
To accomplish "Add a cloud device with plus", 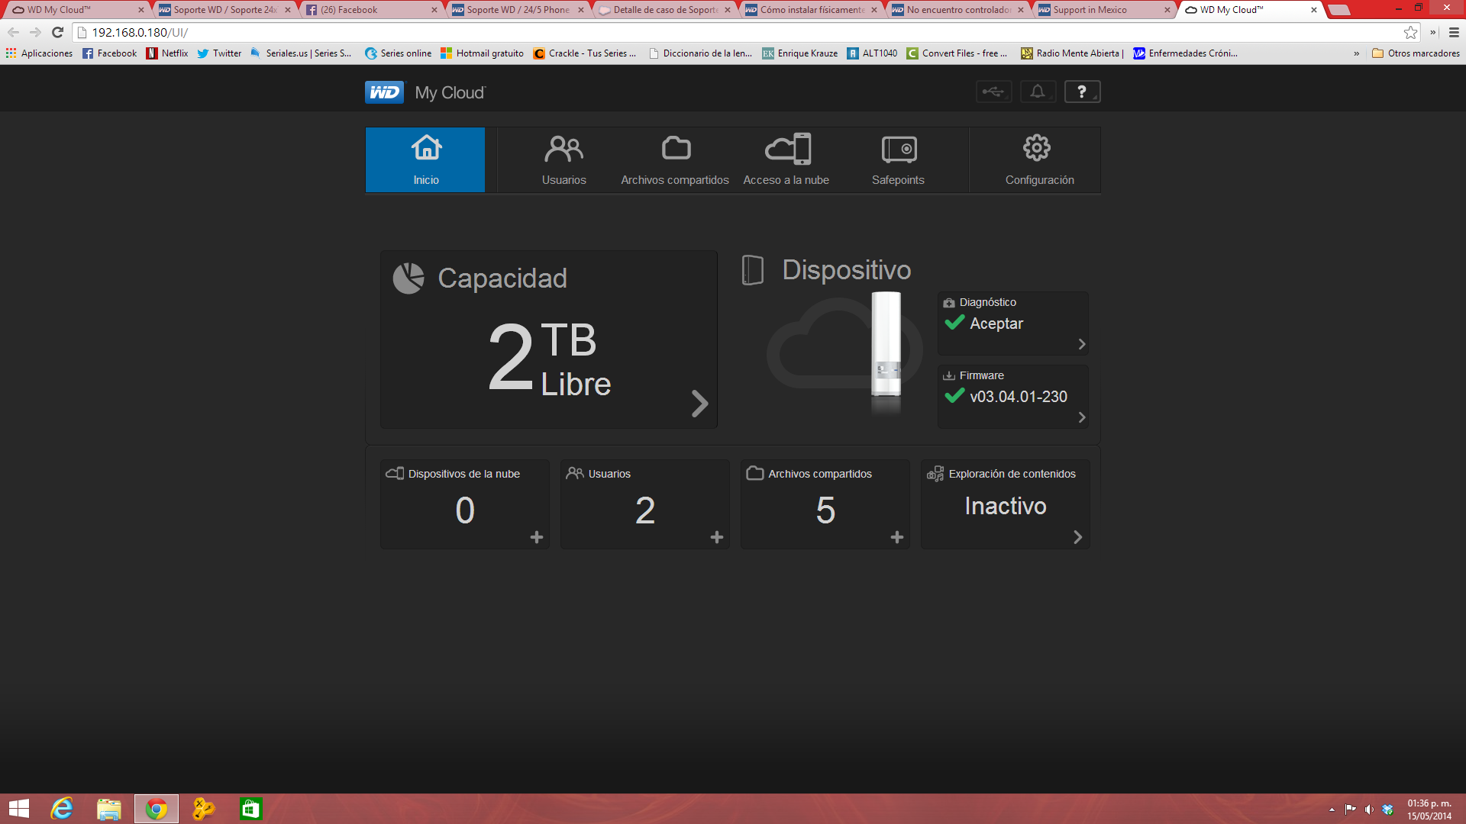I will (537, 537).
